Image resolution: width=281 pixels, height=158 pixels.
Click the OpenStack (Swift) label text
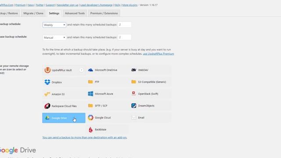click(x=148, y=93)
